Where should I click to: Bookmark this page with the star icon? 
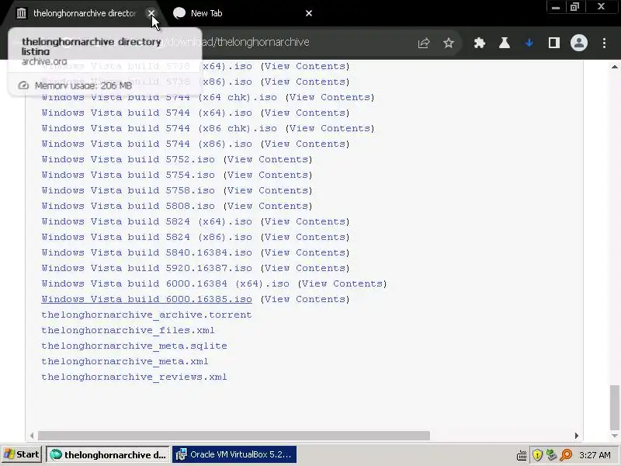point(449,43)
